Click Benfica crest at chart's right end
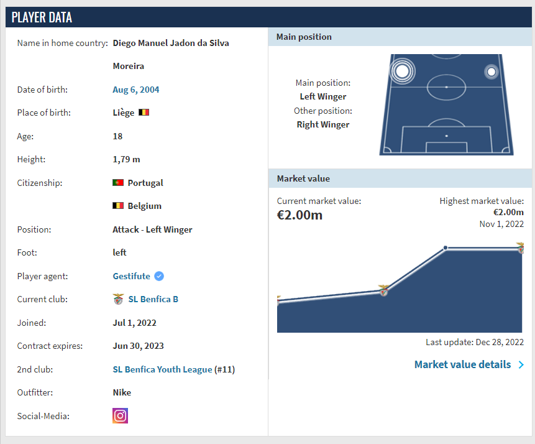 [521, 249]
